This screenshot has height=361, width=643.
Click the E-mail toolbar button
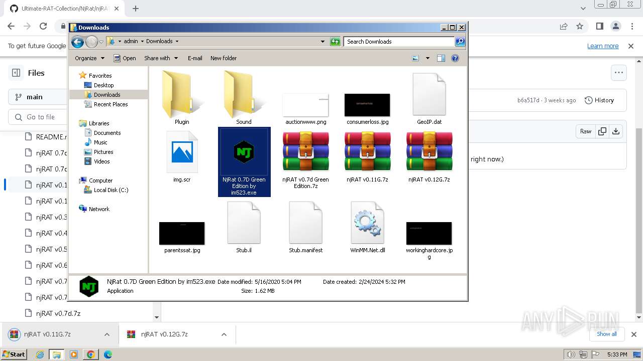(195, 58)
